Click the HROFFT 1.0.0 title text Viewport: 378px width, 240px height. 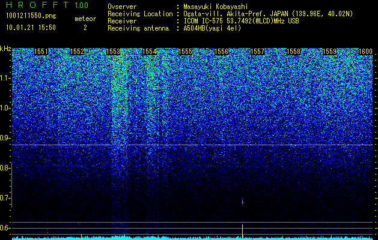click(47, 5)
